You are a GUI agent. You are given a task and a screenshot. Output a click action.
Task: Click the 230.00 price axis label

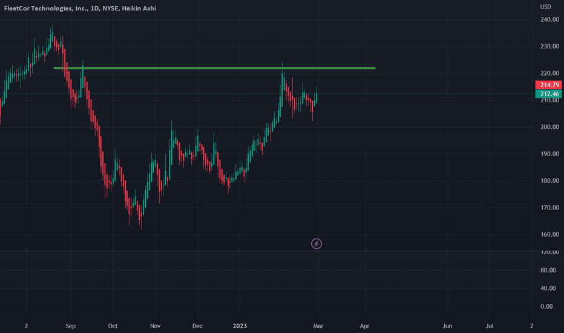pyautogui.click(x=549, y=47)
